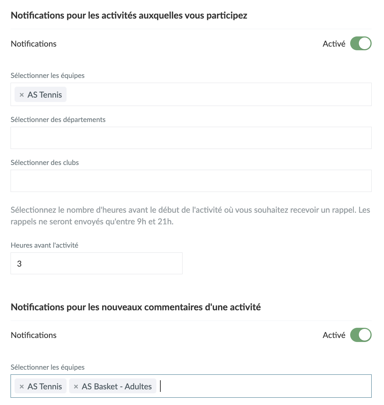
Task: Click the Sélectionner des clubs label
Action: click(45, 162)
